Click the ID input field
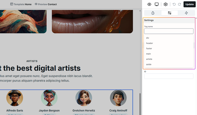The image size is (197, 115). (x=169, y=76)
